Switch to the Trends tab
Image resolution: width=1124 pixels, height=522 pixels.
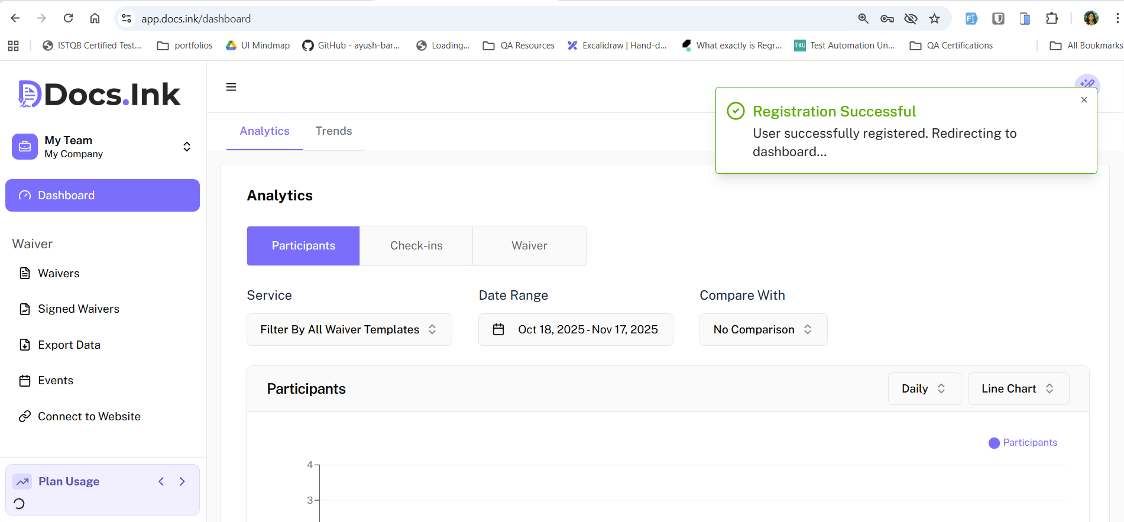pyautogui.click(x=333, y=131)
